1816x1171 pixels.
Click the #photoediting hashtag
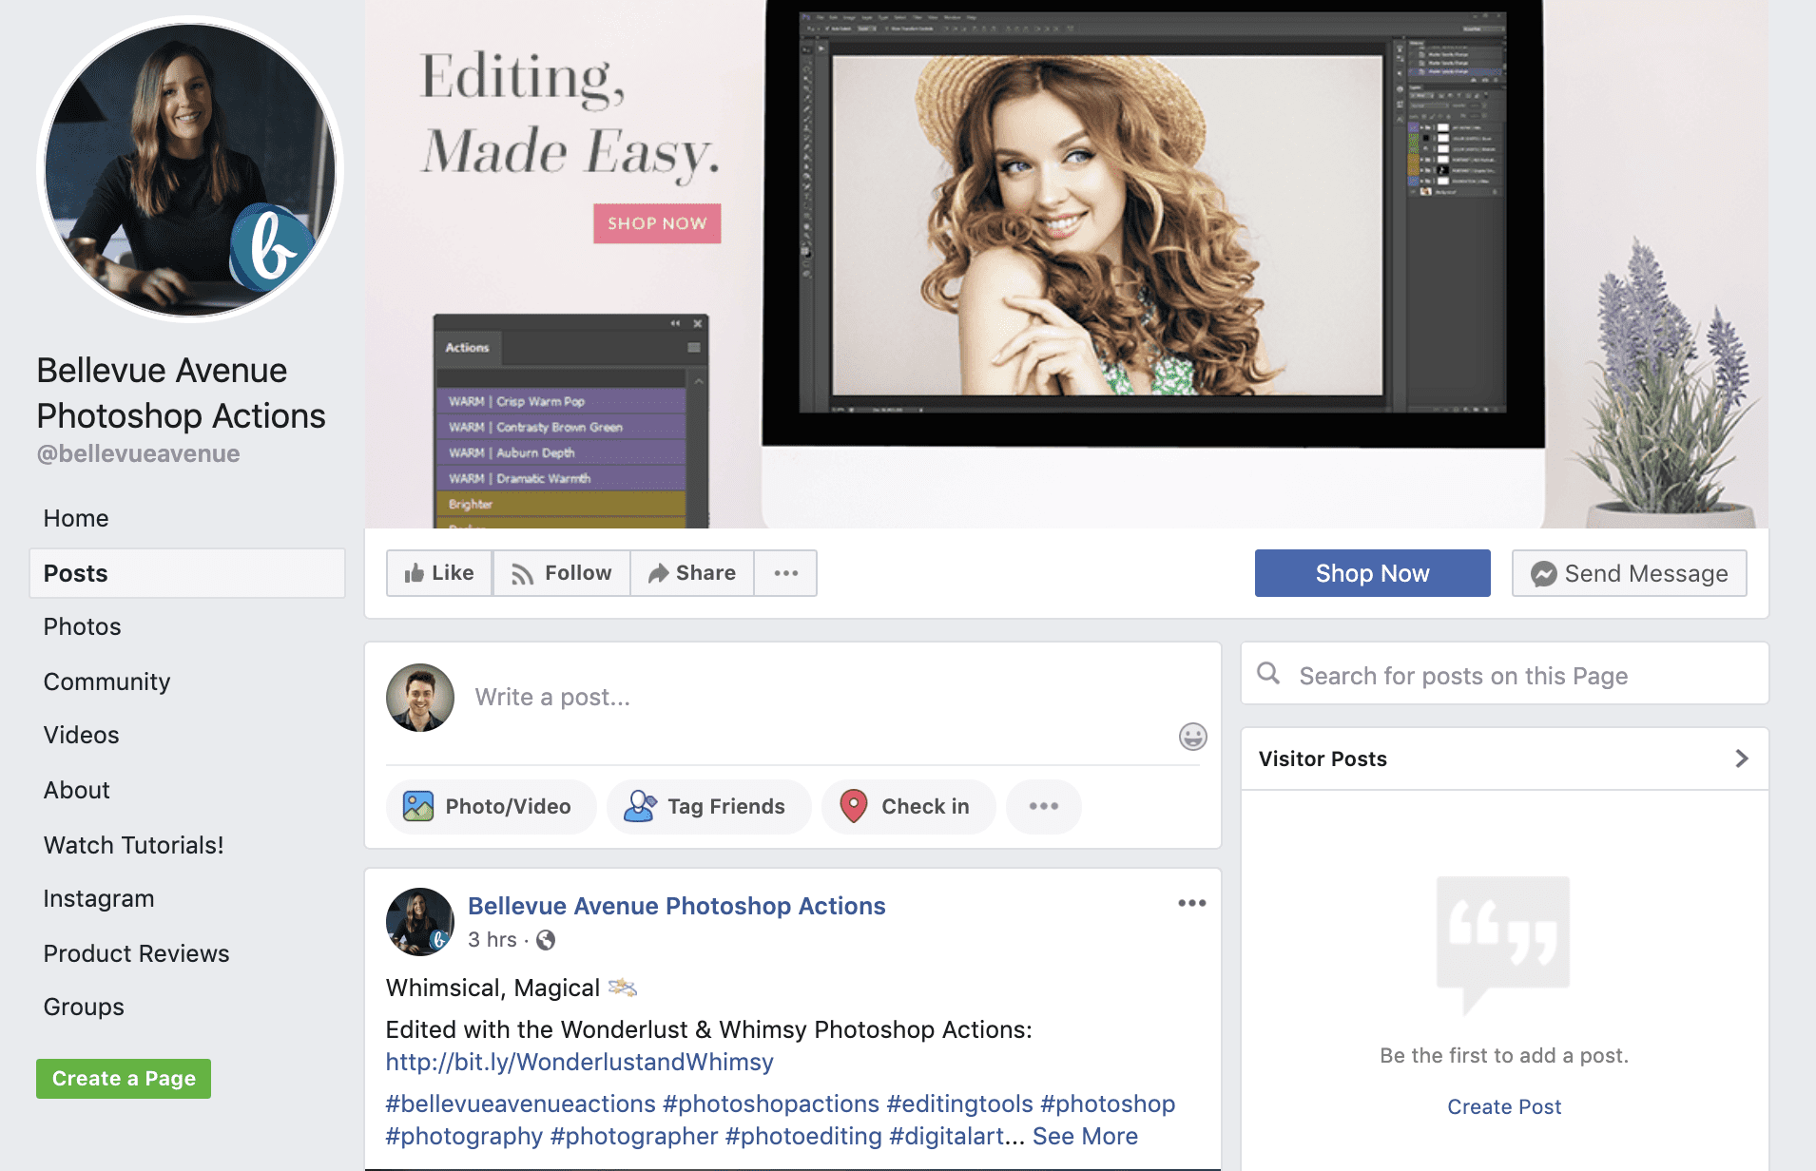click(803, 1136)
